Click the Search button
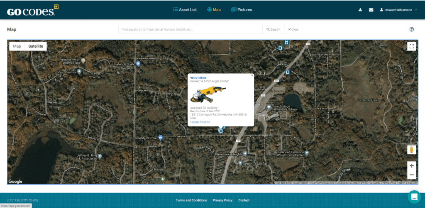 (x=273, y=29)
